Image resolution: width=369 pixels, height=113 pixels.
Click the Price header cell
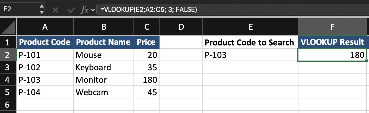(147, 42)
